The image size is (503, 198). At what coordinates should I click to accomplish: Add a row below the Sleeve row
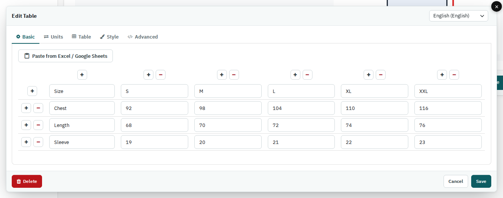click(26, 142)
